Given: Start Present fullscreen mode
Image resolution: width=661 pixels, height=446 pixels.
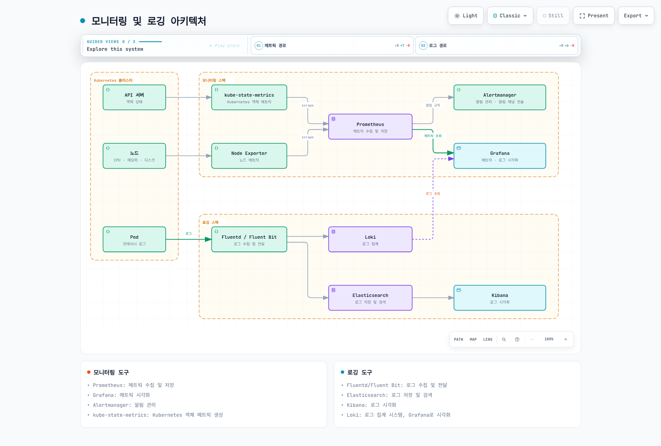Looking at the screenshot, I should click(x=594, y=16).
